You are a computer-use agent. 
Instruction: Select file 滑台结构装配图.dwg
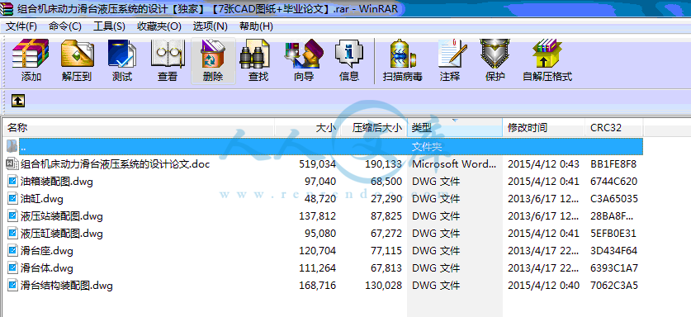(x=67, y=286)
